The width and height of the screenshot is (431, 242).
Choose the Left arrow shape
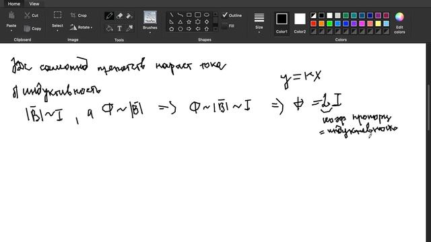click(x=197, y=28)
